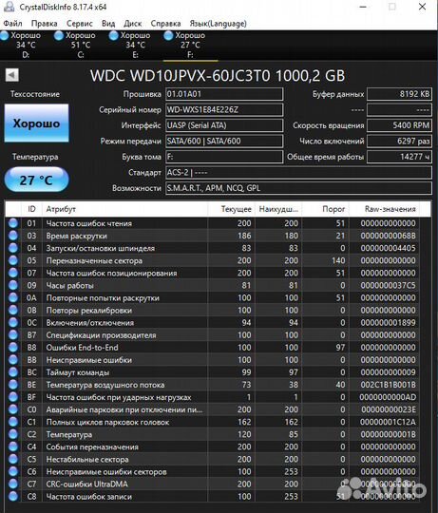This screenshot has width=438, height=513.
Task: Click the Прошивка field 01.01A01
Action: [224, 94]
